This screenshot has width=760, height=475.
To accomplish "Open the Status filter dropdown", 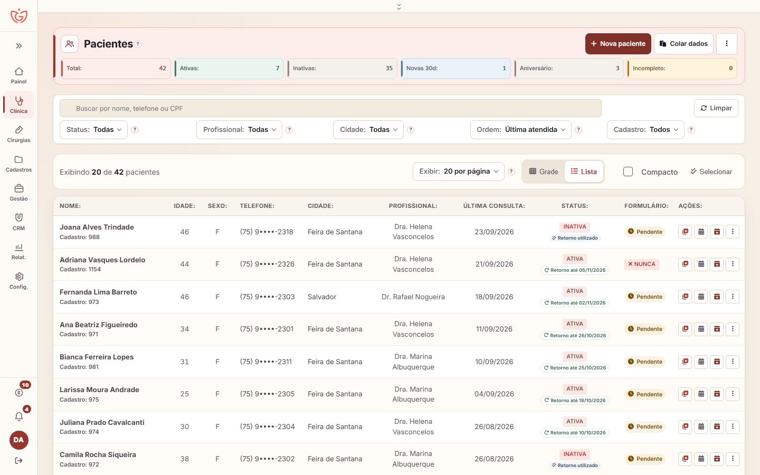I will click(x=94, y=130).
